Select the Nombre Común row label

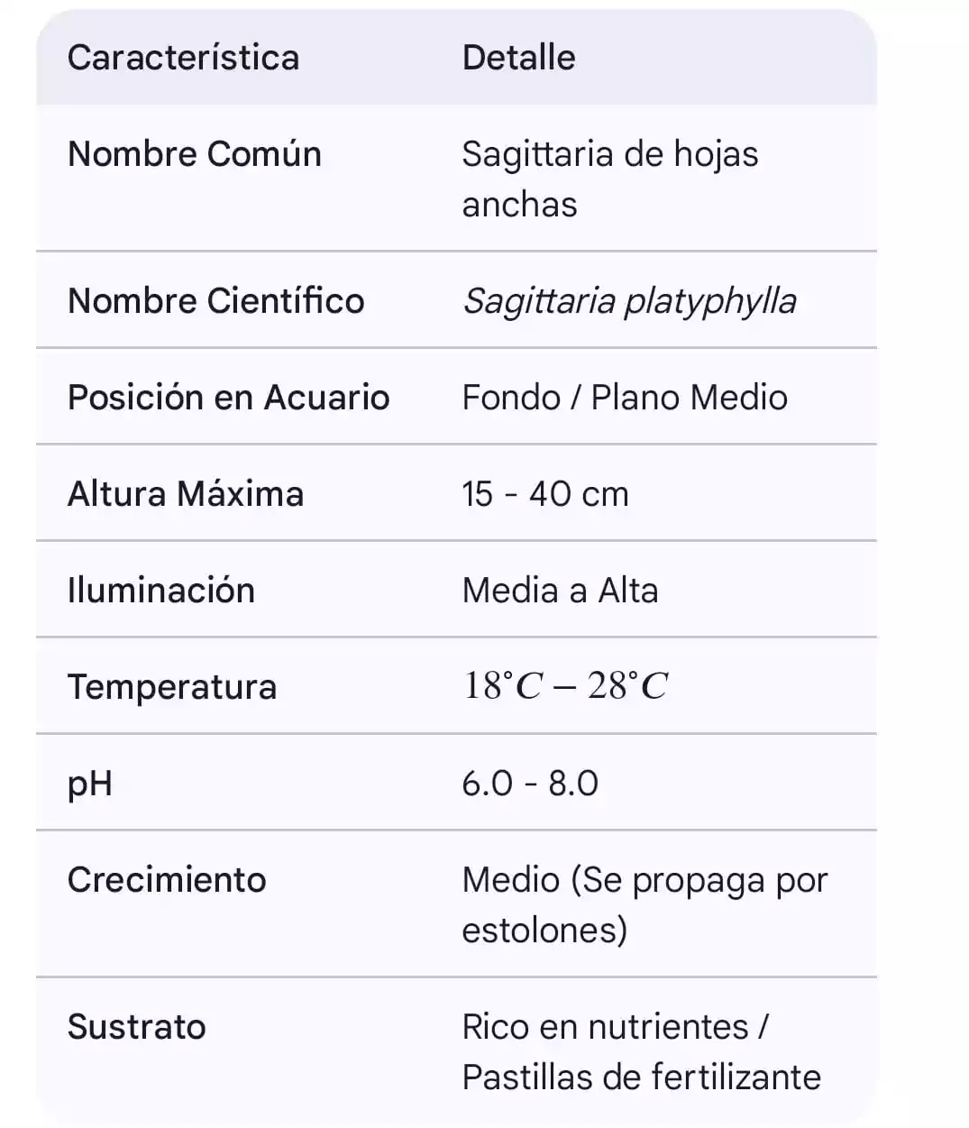click(195, 154)
